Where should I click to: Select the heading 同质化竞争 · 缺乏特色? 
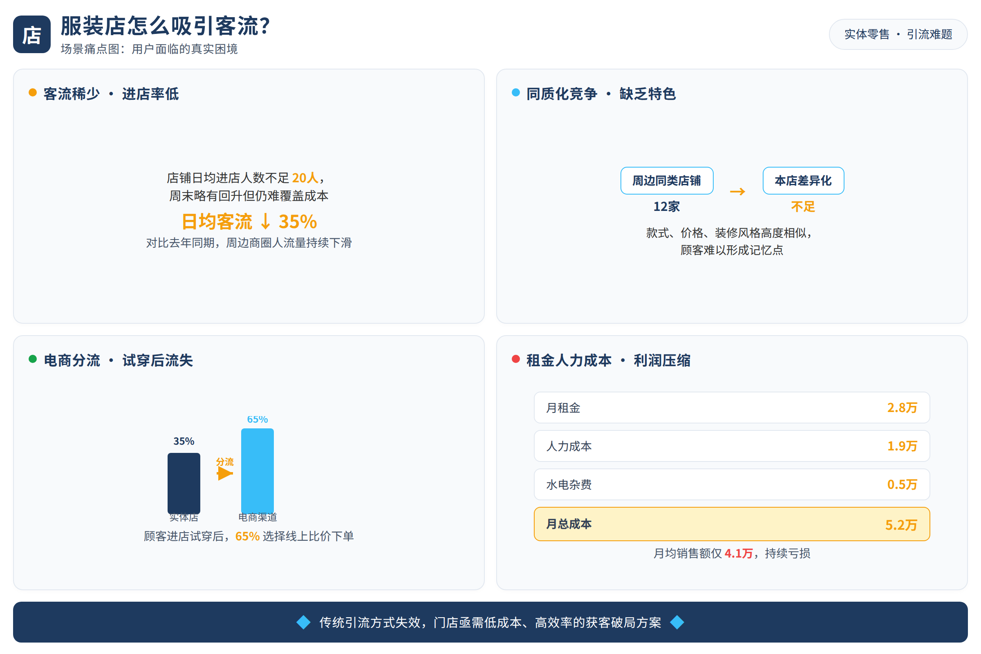click(x=601, y=94)
